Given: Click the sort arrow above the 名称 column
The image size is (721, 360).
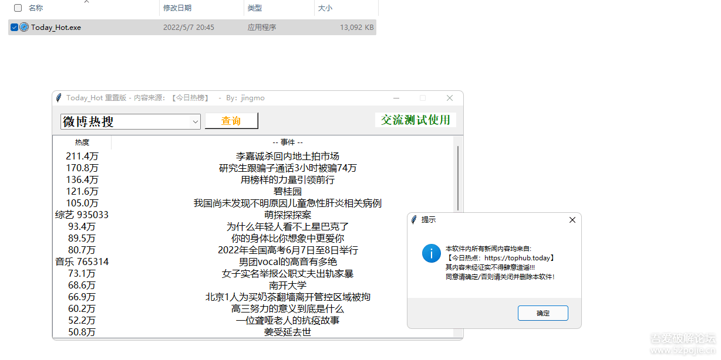Looking at the screenshot, I should pos(87,2).
